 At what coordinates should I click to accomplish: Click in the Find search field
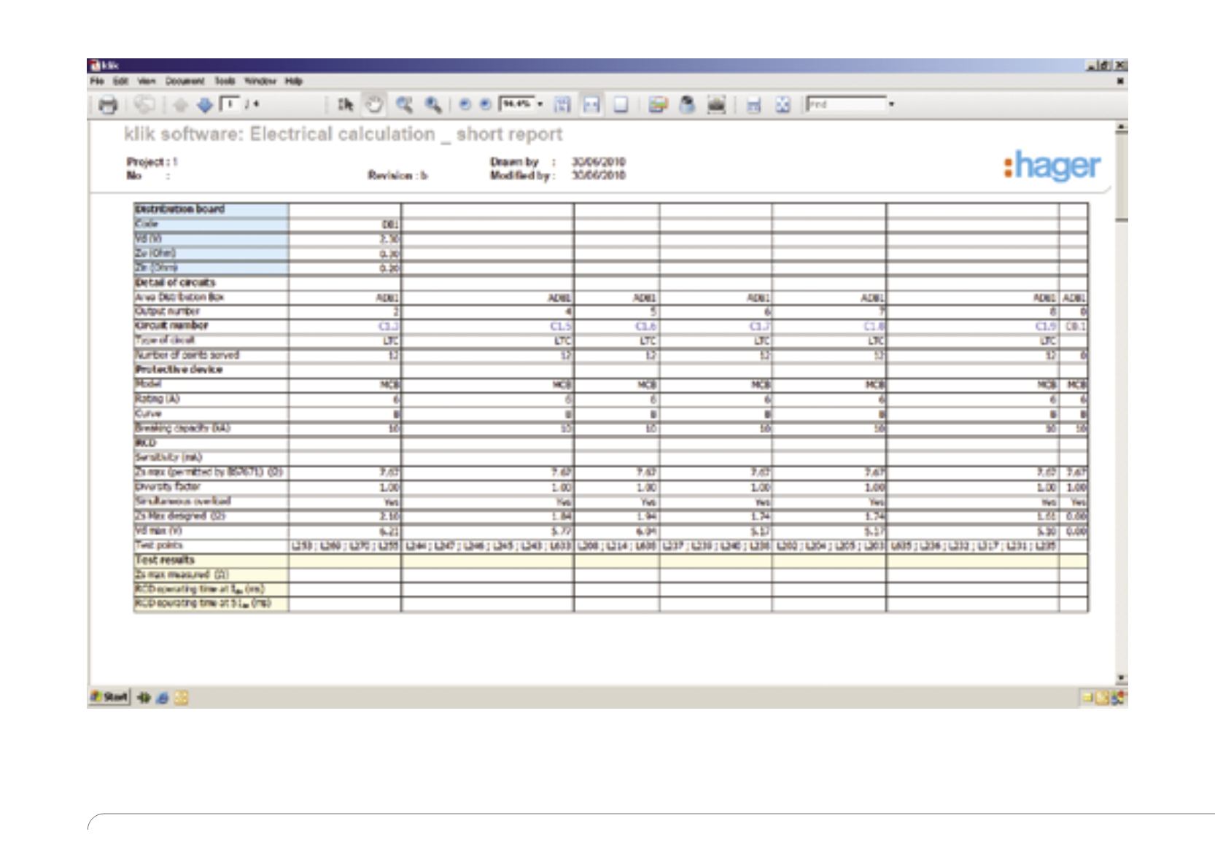846,105
